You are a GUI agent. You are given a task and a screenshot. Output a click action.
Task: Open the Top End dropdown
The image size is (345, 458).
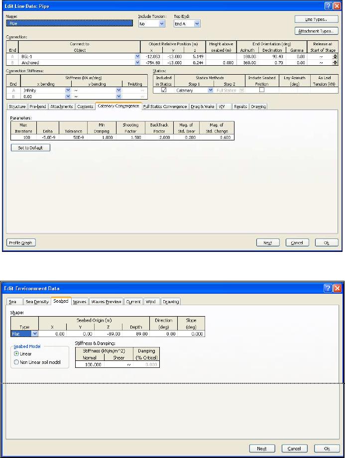[197, 23]
